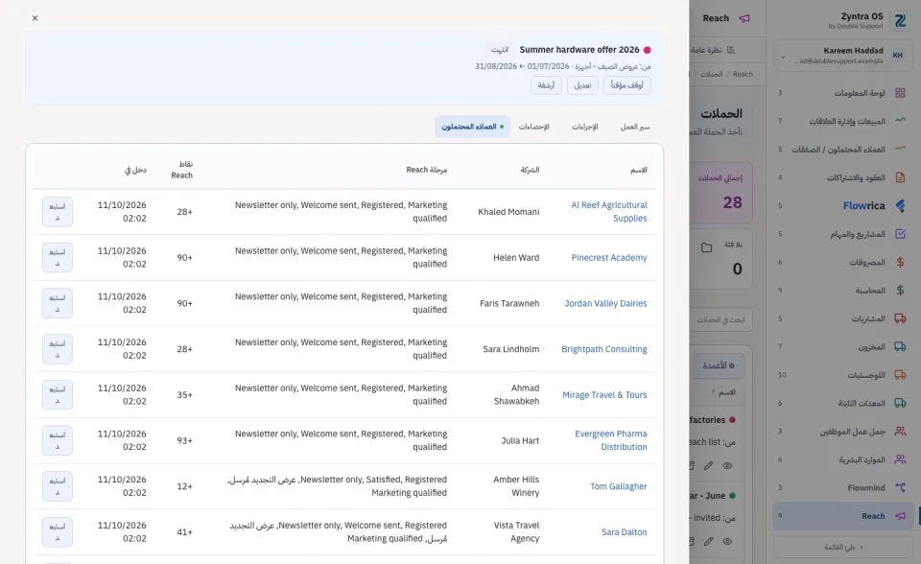The width and height of the screenshot is (921, 564).
Task: Open العقود والاشتراكات in the sidebar
Action: coord(843,177)
